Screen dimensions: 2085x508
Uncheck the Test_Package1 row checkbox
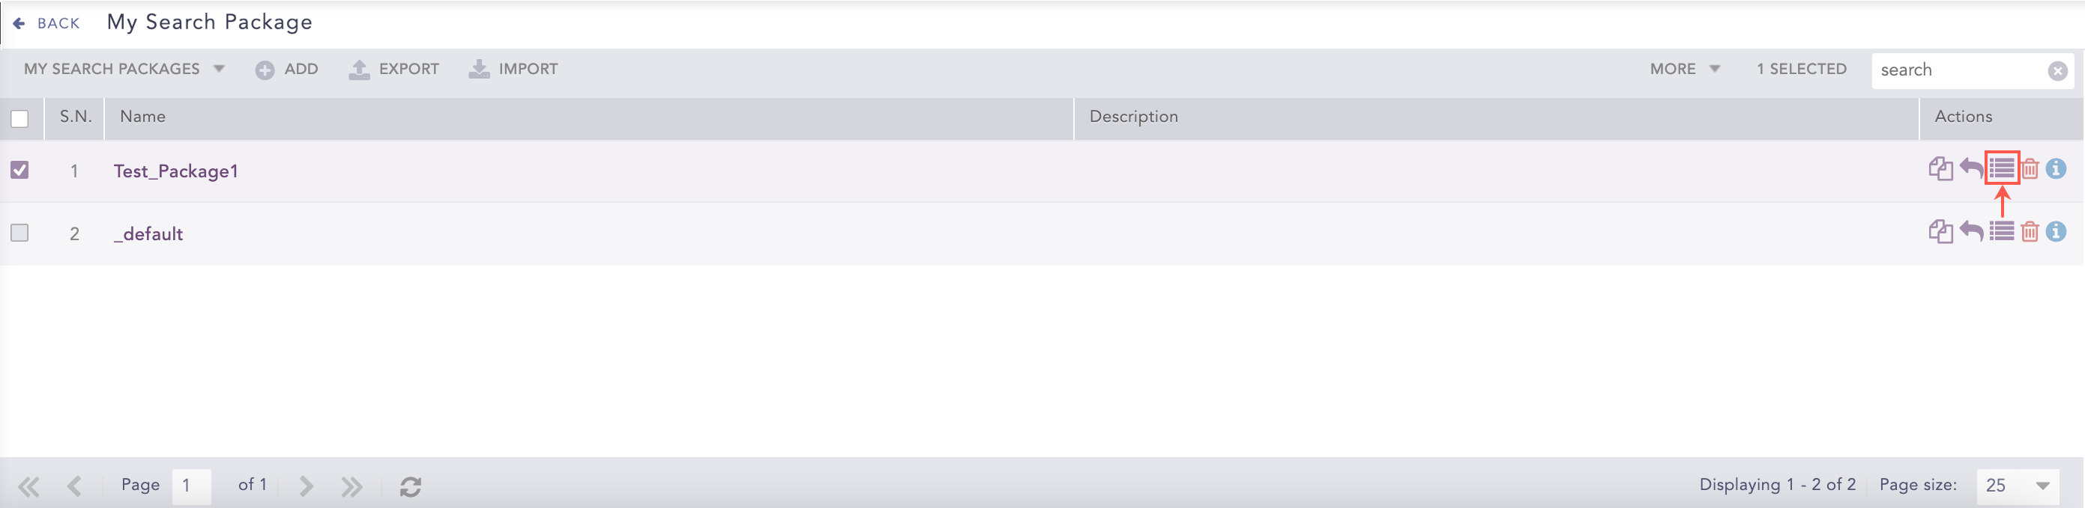(x=19, y=170)
